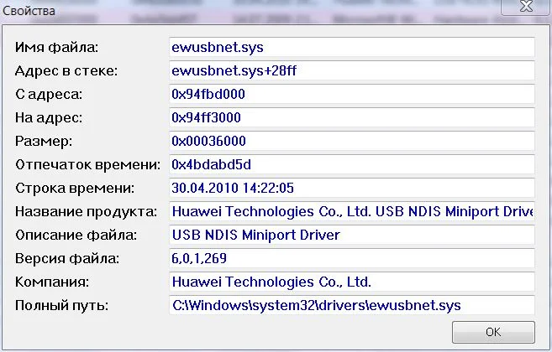The width and height of the screenshot is (552, 352).
Task: Click the label 'Описание файла:'
Action: pyautogui.click(x=76, y=235)
